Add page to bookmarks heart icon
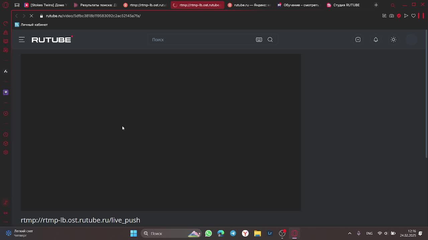Image resolution: width=428 pixels, height=240 pixels. (x=414, y=16)
